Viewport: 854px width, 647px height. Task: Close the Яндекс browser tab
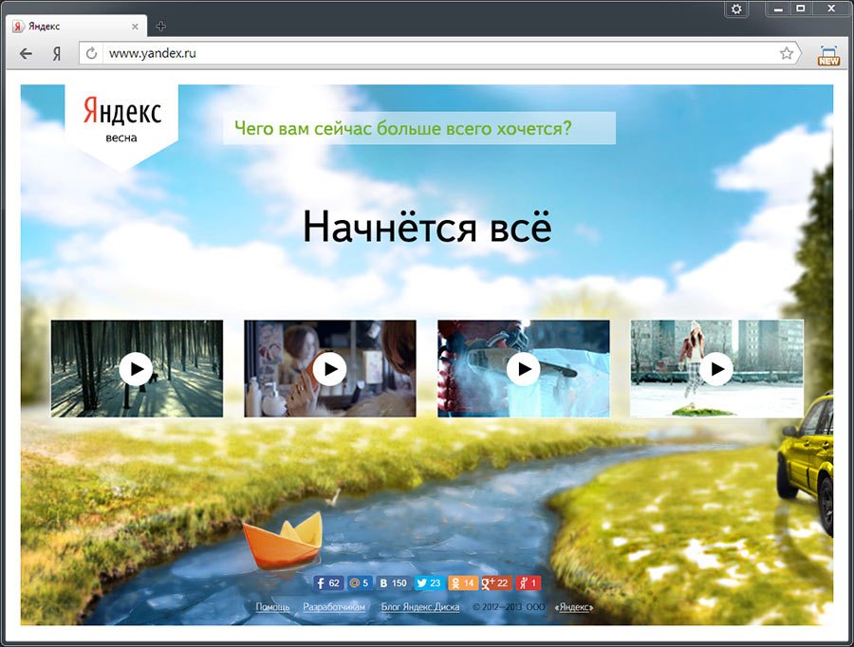pos(136,27)
